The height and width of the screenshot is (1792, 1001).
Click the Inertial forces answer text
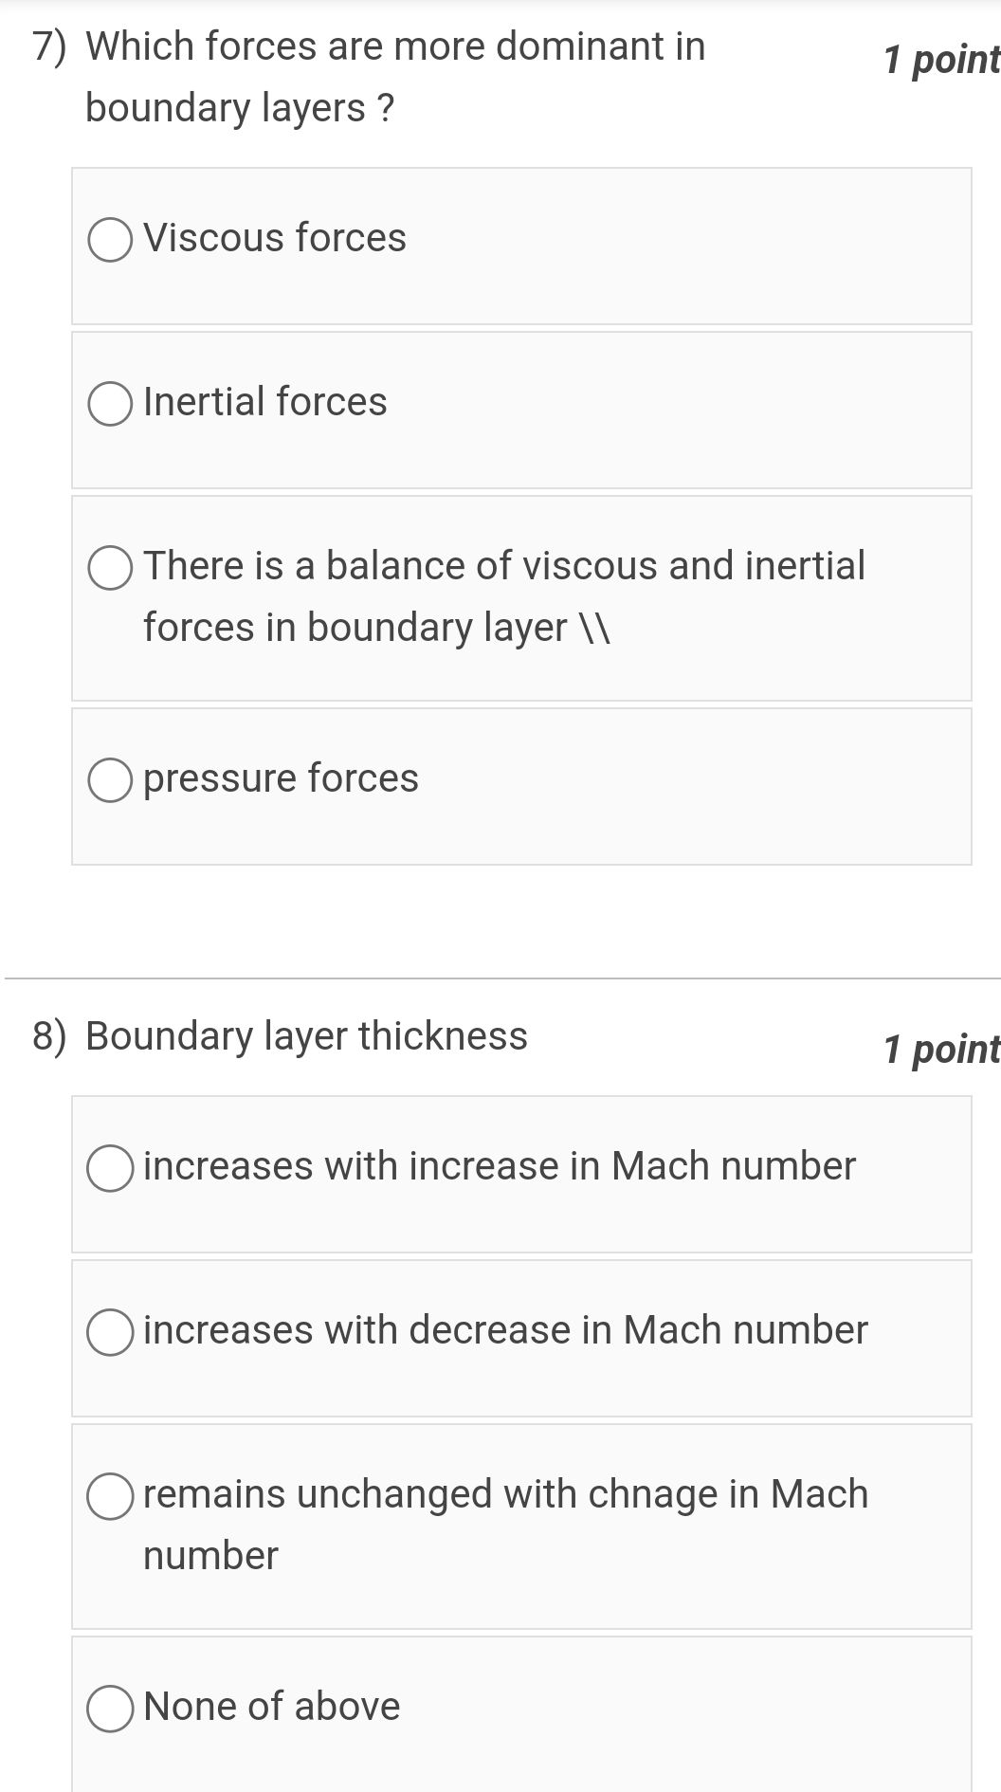(265, 402)
